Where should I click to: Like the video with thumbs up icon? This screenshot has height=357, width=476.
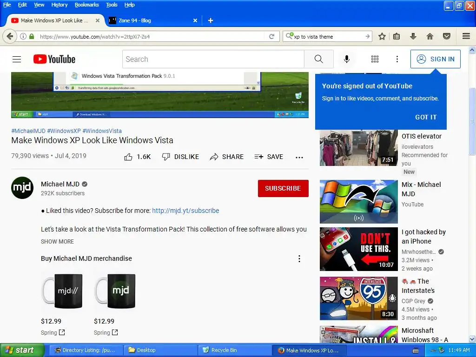click(128, 157)
